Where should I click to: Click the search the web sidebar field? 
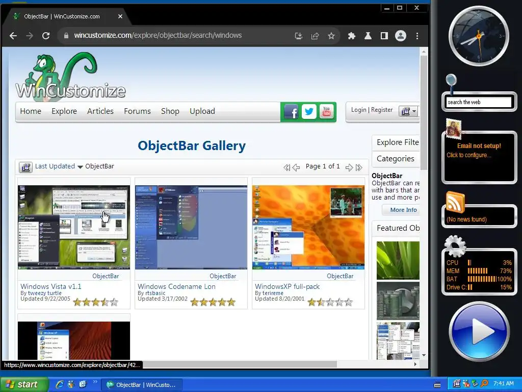pos(479,102)
